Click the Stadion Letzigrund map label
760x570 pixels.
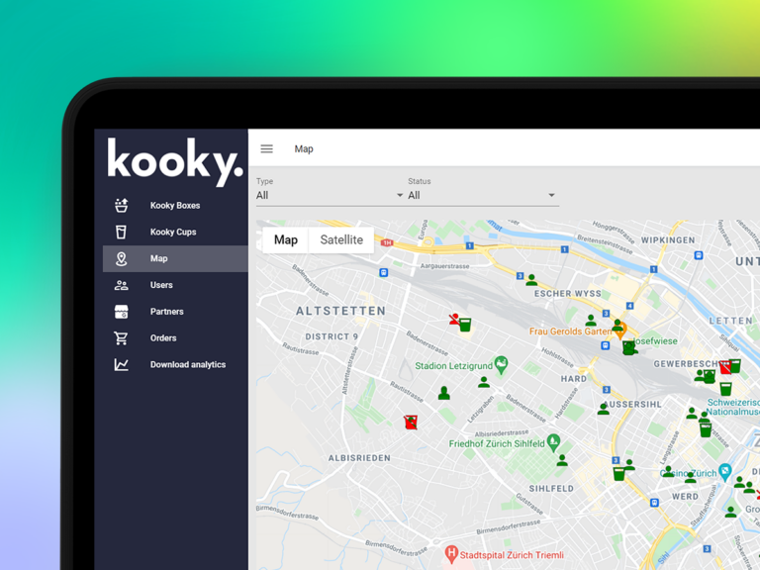point(453,366)
